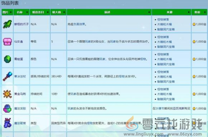Follow 骷髅洞穴宝箱 link in 寒冰法杖 row
Screen dimensions: 208x137
[x=166, y=82]
